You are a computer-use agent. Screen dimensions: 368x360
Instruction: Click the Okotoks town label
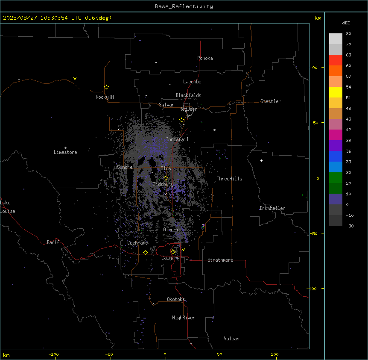[176, 299]
